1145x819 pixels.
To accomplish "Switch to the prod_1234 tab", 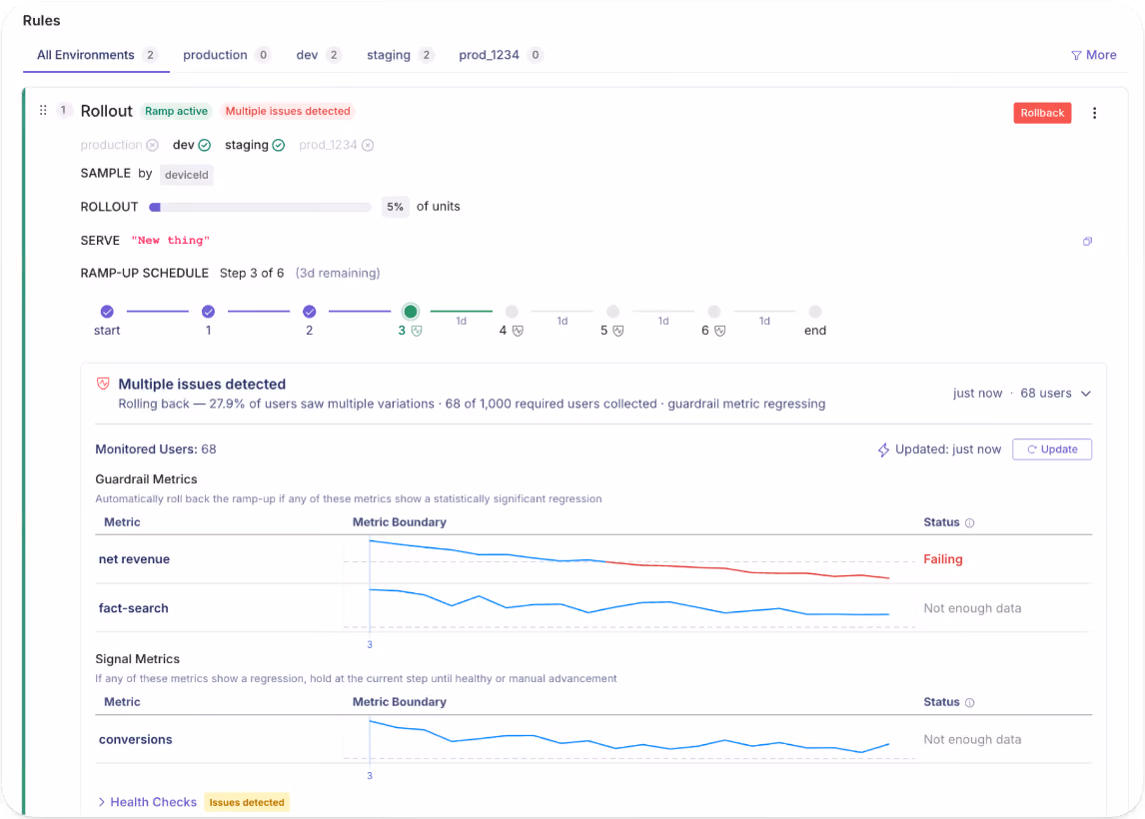I will (x=501, y=55).
